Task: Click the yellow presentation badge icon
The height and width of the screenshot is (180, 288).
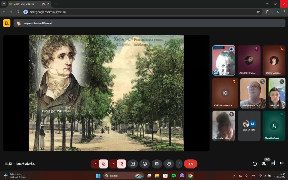Action: (x=7, y=23)
